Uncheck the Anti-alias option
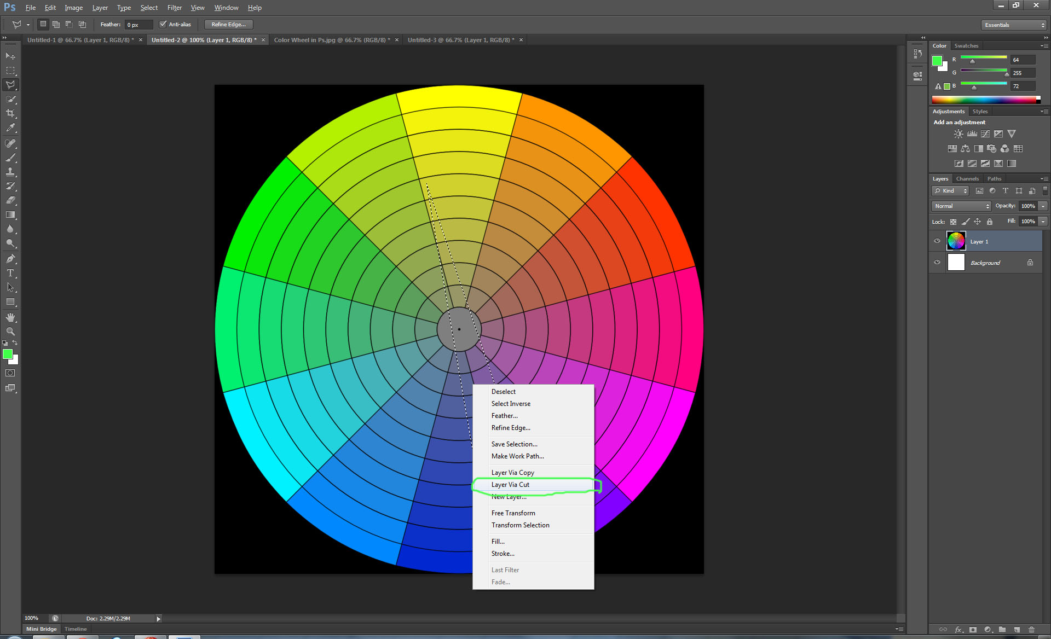 163,24
